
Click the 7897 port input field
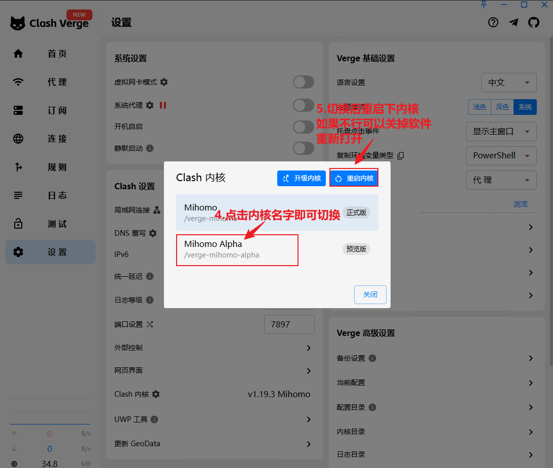pyautogui.click(x=289, y=324)
